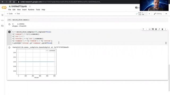Click the cummean plot image

tap(35, 63)
